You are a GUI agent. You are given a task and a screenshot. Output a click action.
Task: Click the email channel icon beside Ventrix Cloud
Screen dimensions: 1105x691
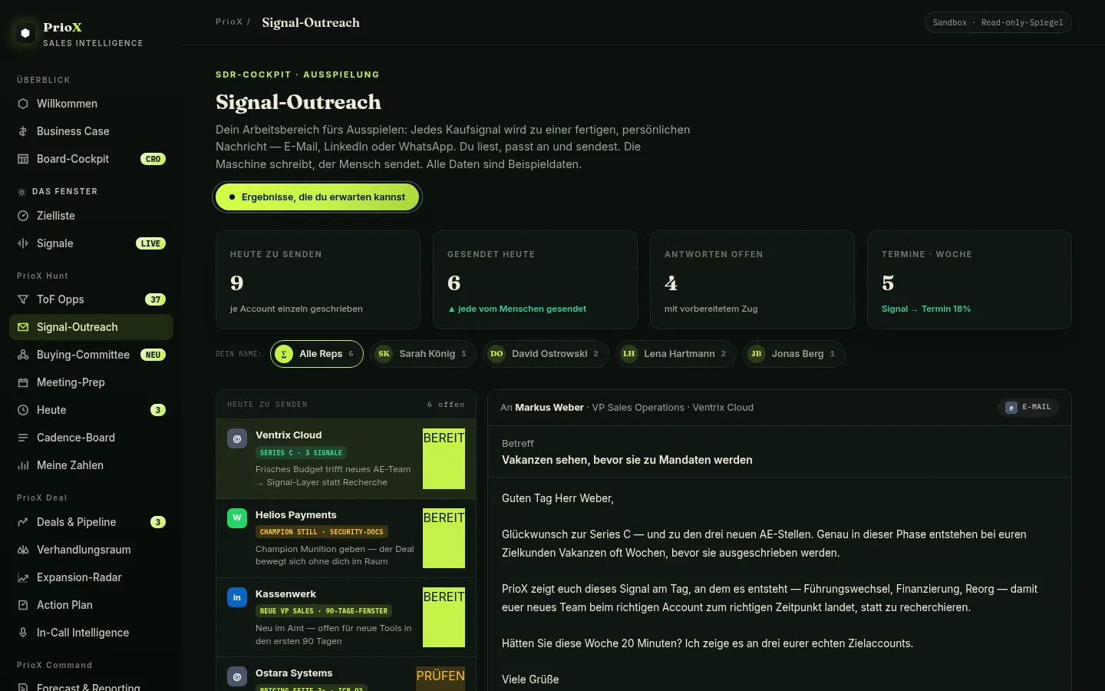(237, 438)
